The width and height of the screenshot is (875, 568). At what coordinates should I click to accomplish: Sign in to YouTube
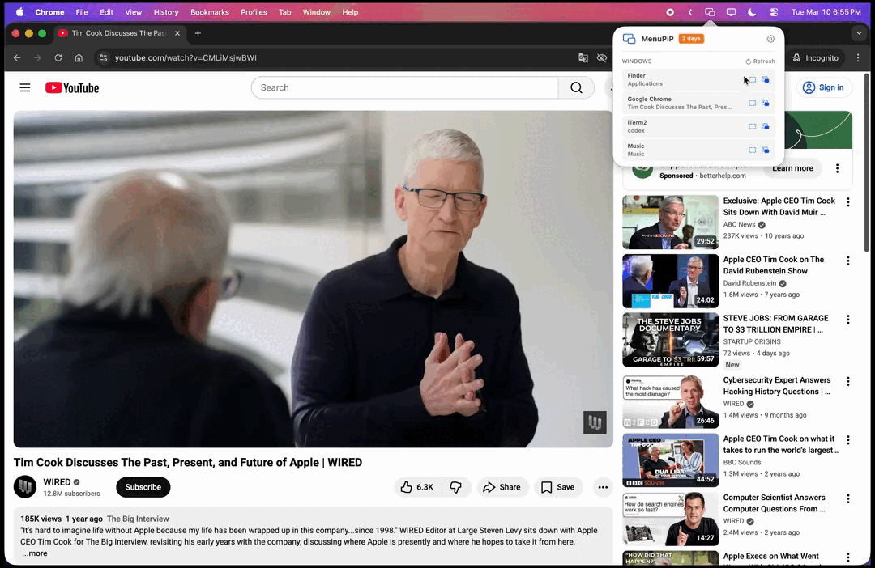[824, 87]
